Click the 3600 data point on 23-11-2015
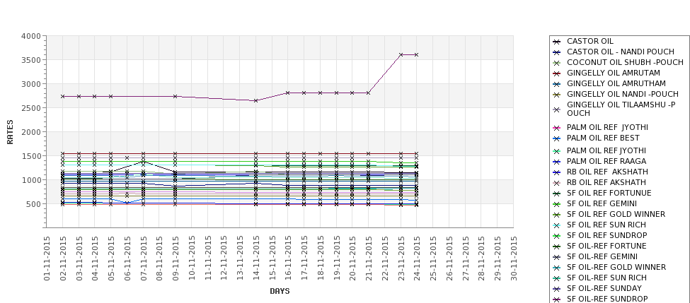 click(x=401, y=55)
